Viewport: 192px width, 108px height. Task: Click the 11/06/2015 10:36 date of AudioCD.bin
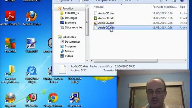click(162, 13)
